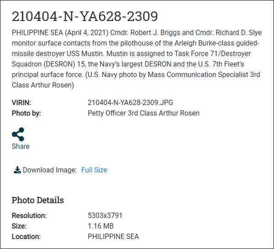
Task: Click the Petty Officer 3rd Class Arthur Rosen value
Action: 143,113
